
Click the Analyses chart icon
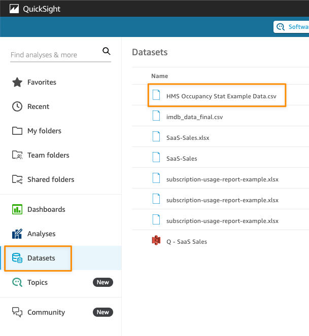[x=17, y=234]
